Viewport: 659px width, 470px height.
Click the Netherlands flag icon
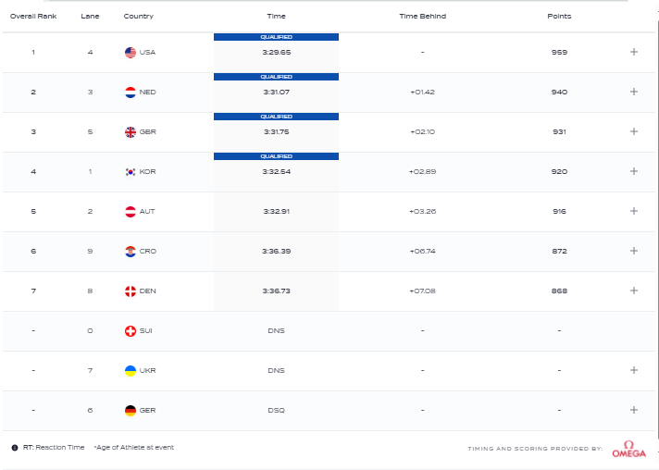131,93
